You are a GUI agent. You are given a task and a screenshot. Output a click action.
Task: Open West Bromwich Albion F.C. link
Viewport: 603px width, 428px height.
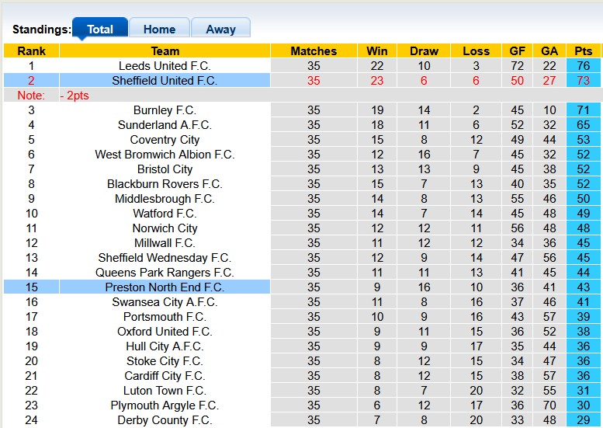(x=165, y=155)
